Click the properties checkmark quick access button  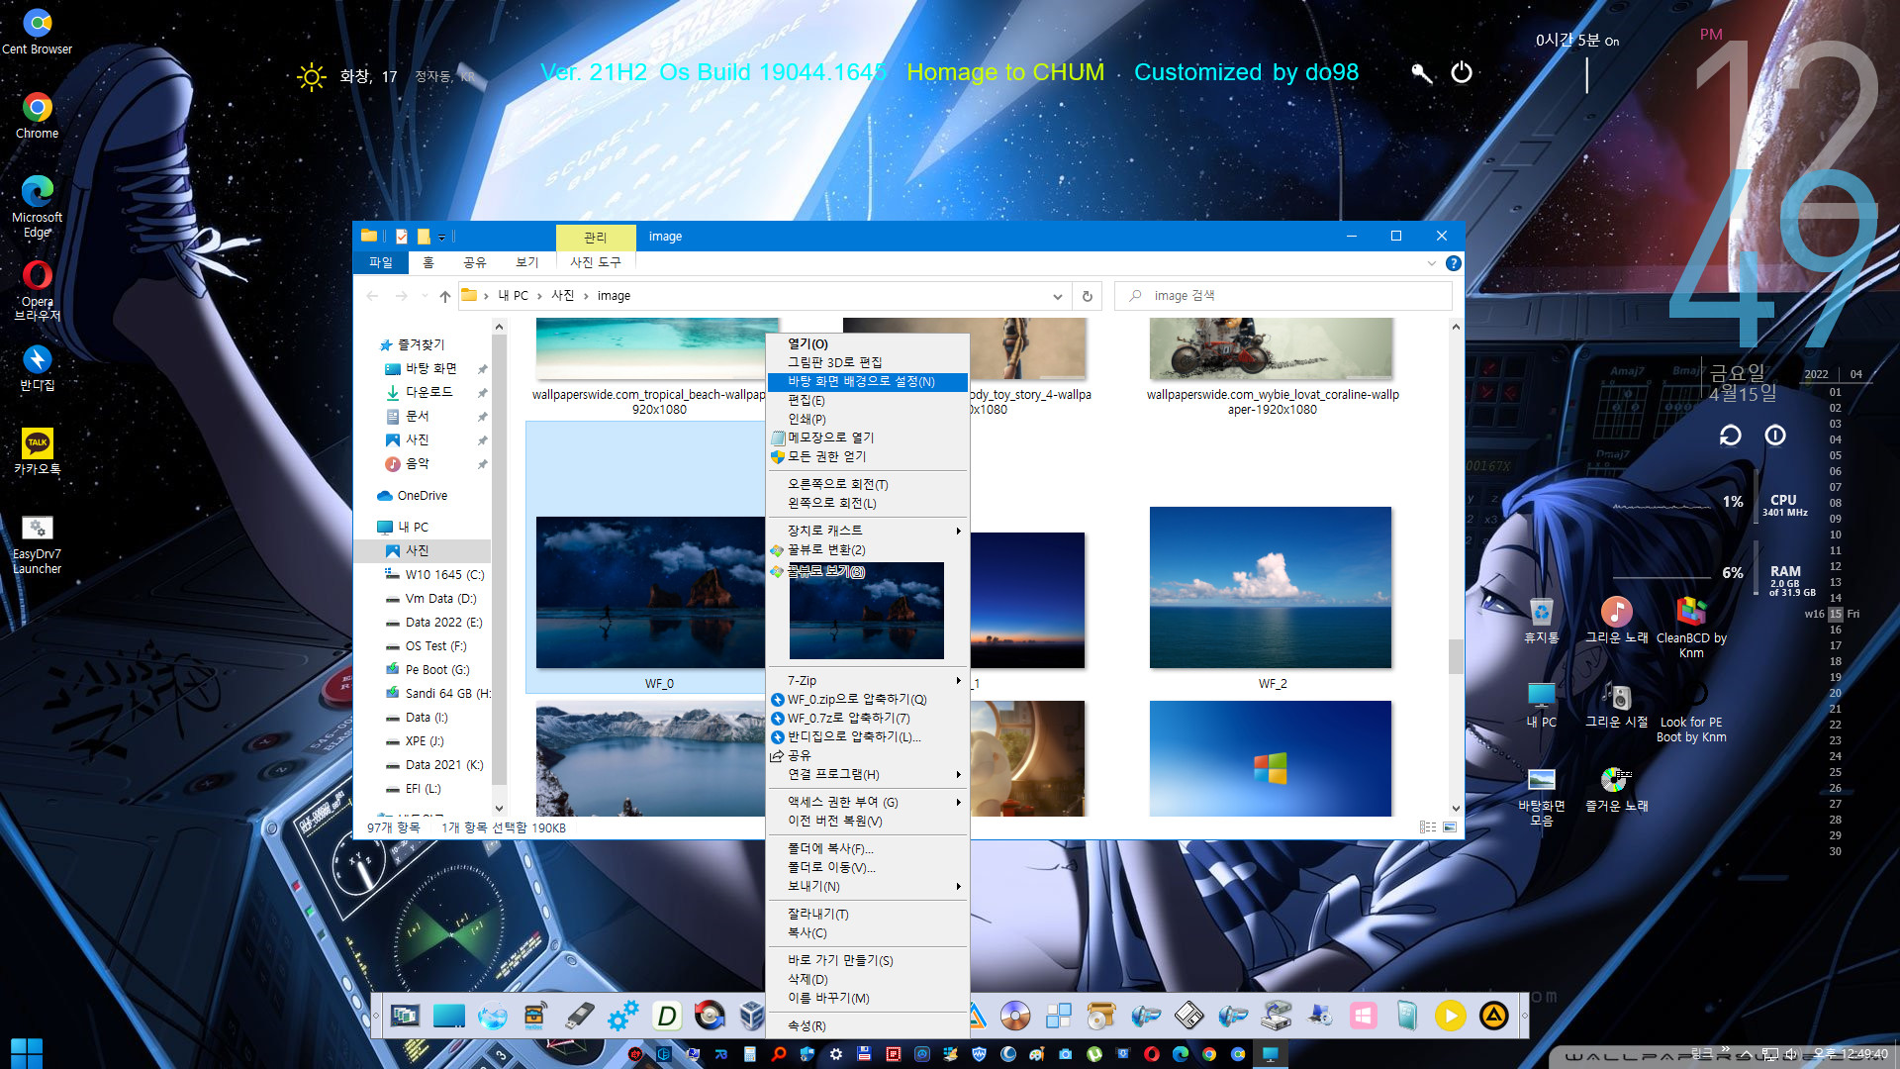tap(401, 237)
